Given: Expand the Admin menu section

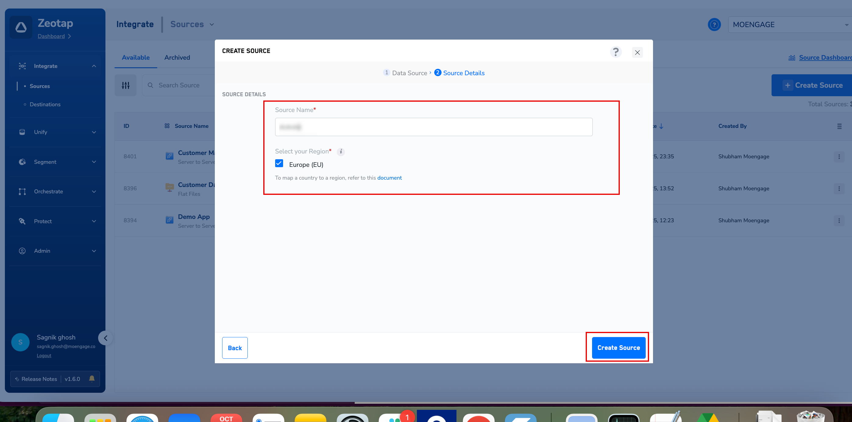Looking at the screenshot, I should click(94, 251).
